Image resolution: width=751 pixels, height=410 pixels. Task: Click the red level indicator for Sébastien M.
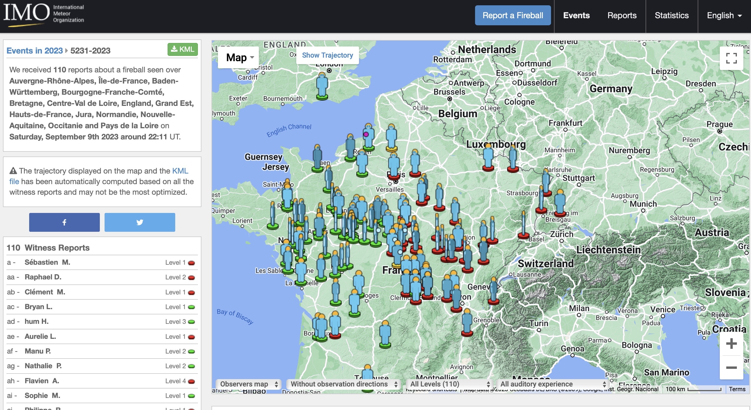[191, 263]
